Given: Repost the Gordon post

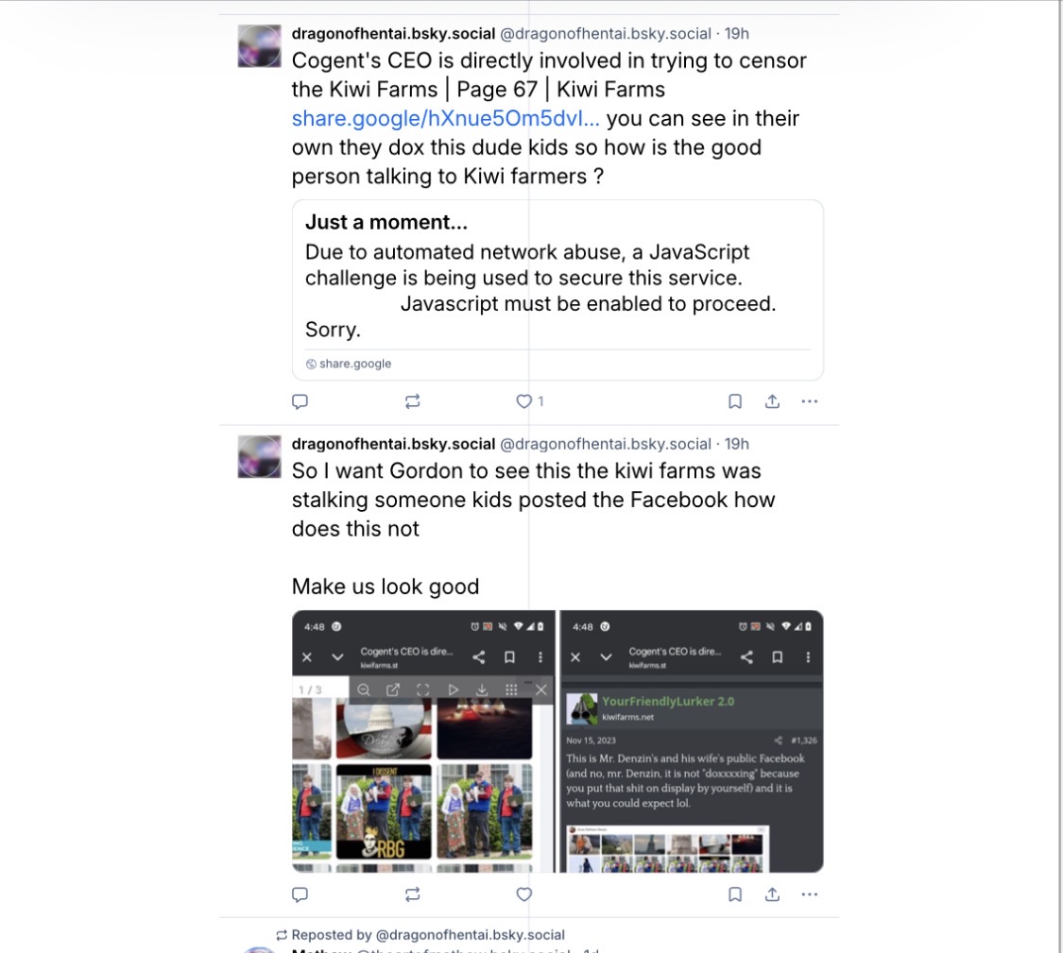Looking at the screenshot, I should click(x=412, y=894).
